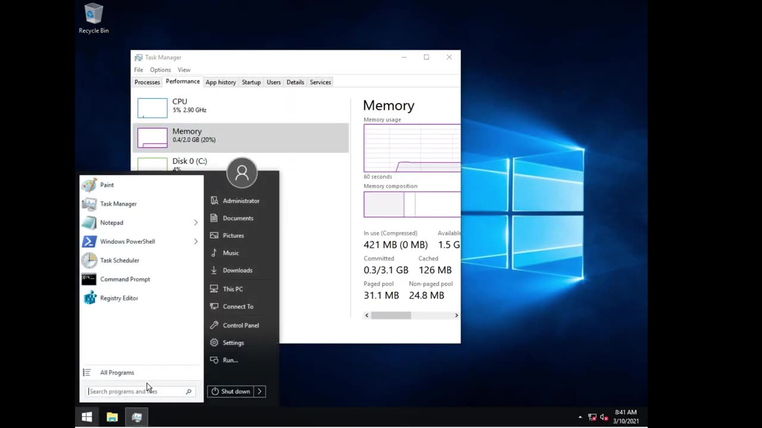Screen dimensions: 762x428
Task: Click the search magnifier icon
Action: pyautogui.click(x=189, y=391)
